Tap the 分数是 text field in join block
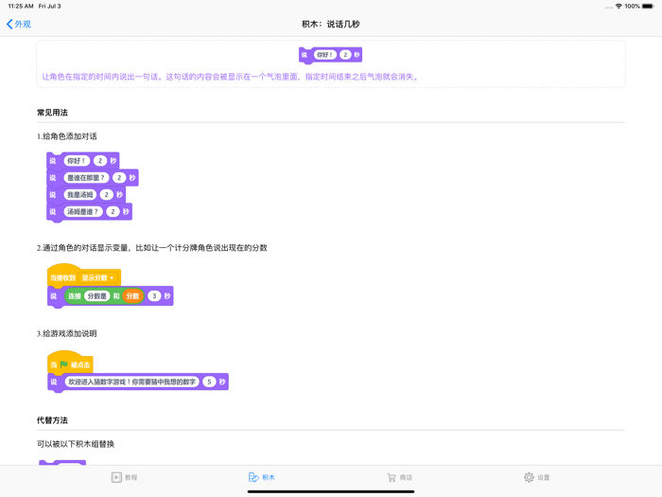Image resolution: width=662 pixels, height=497 pixels. (x=97, y=296)
